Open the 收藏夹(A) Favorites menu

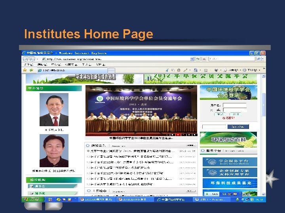click(x=71, y=64)
